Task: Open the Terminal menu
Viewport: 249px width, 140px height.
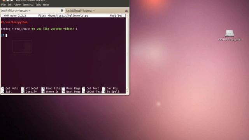Action: click(28, 5)
